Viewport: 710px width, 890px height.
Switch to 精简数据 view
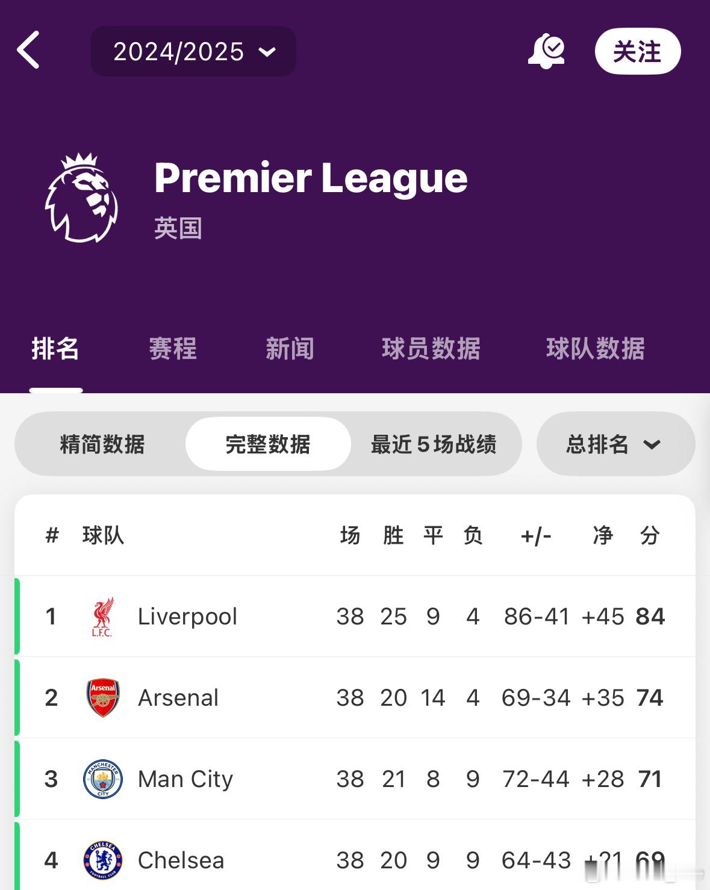click(102, 444)
